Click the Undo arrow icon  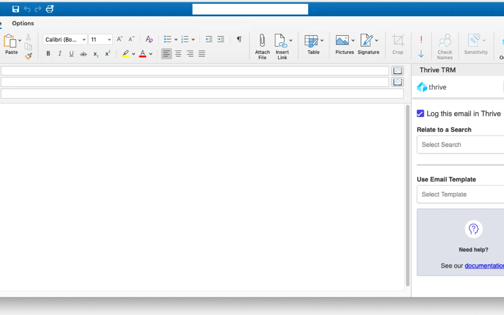[x=27, y=9]
